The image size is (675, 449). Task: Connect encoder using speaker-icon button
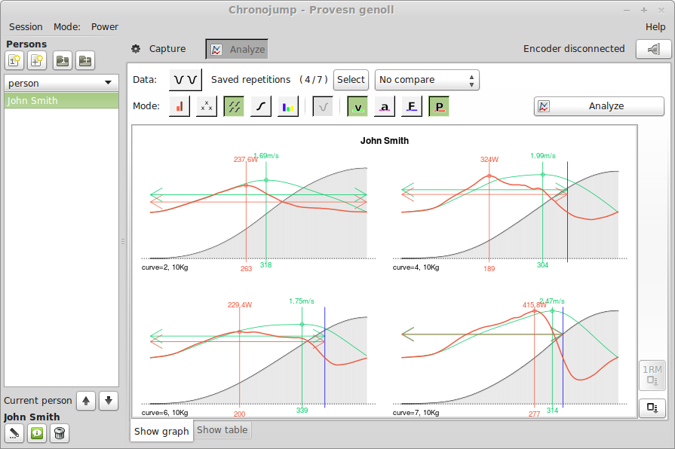point(653,49)
